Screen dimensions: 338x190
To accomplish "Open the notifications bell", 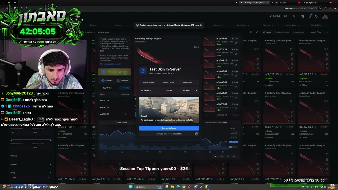I will (x=310, y=16).
